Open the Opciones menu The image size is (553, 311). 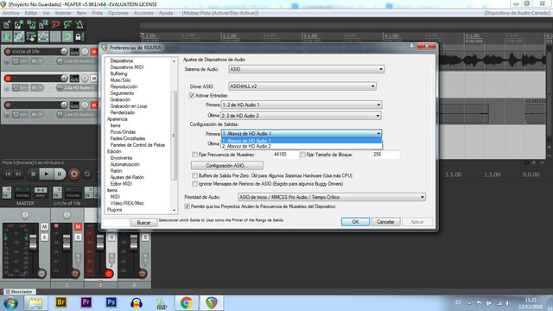118,13
